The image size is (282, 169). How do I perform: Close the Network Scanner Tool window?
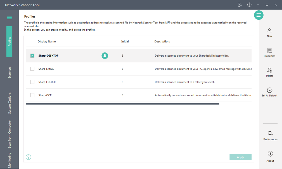point(276,5)
